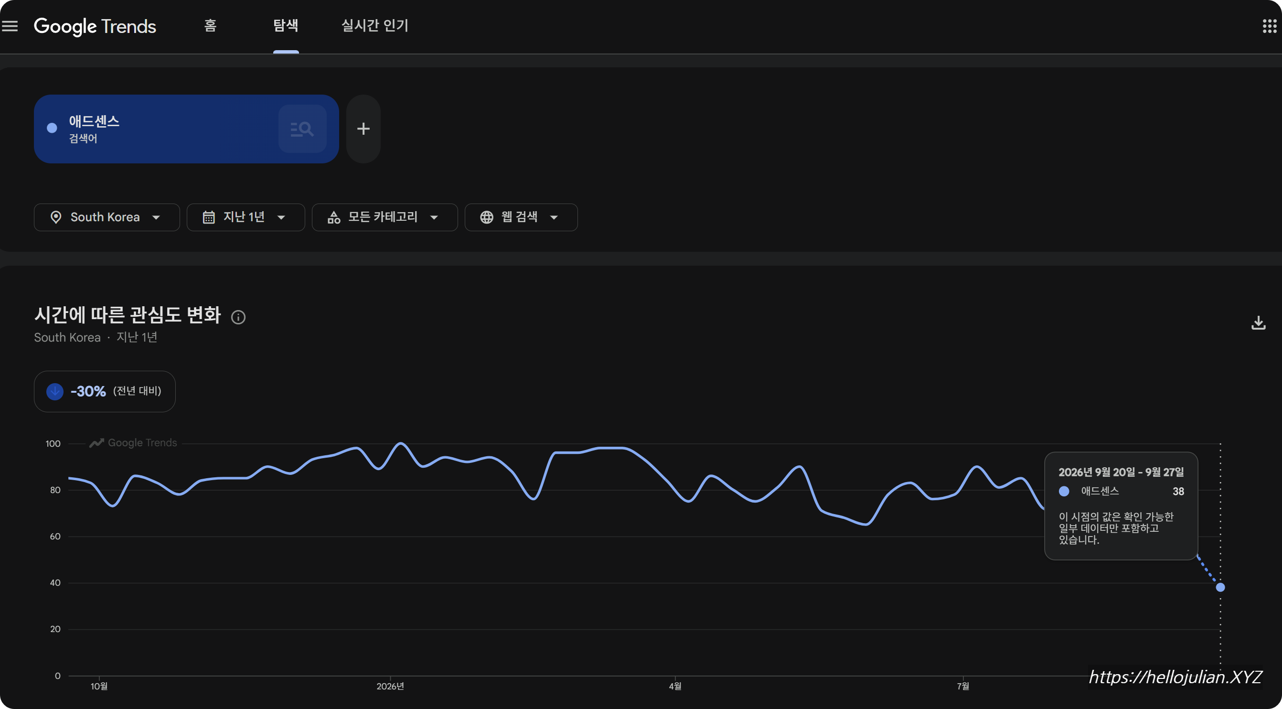Click the 시간에 따른 관심도 변화 heading

(128, 315)
